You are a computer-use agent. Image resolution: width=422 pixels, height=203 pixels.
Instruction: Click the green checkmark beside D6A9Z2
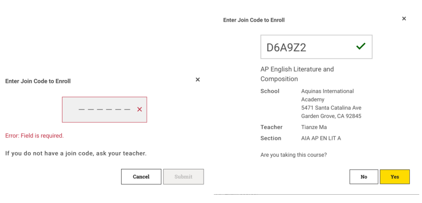coord(360,46)
